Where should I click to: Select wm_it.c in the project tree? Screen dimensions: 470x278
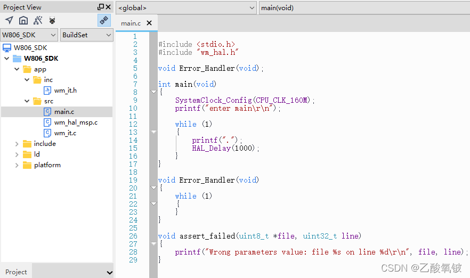pyautogui.click(x=65, y=133)
